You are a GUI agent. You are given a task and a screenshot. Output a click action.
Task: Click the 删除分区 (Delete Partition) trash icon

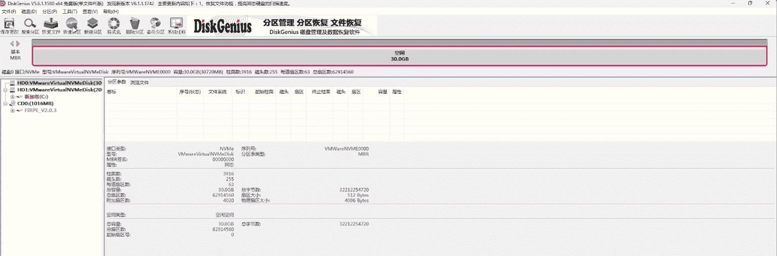click(134, 24)
